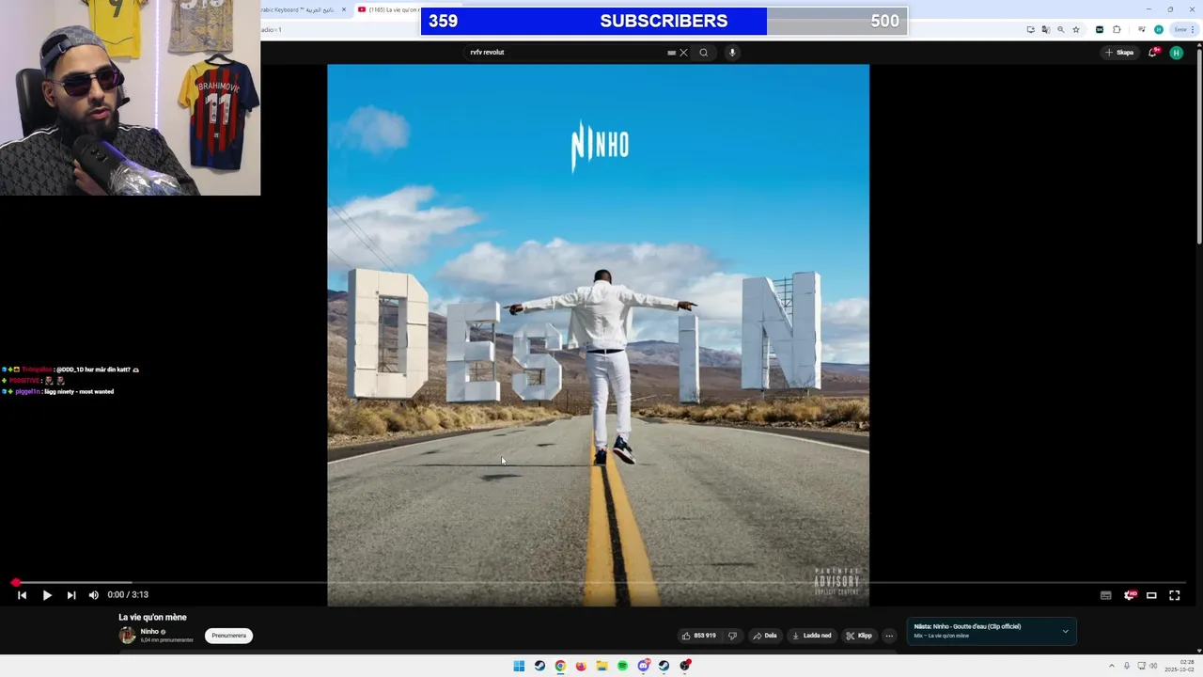Show hidden system tray icons

[x=1114, y=666]
